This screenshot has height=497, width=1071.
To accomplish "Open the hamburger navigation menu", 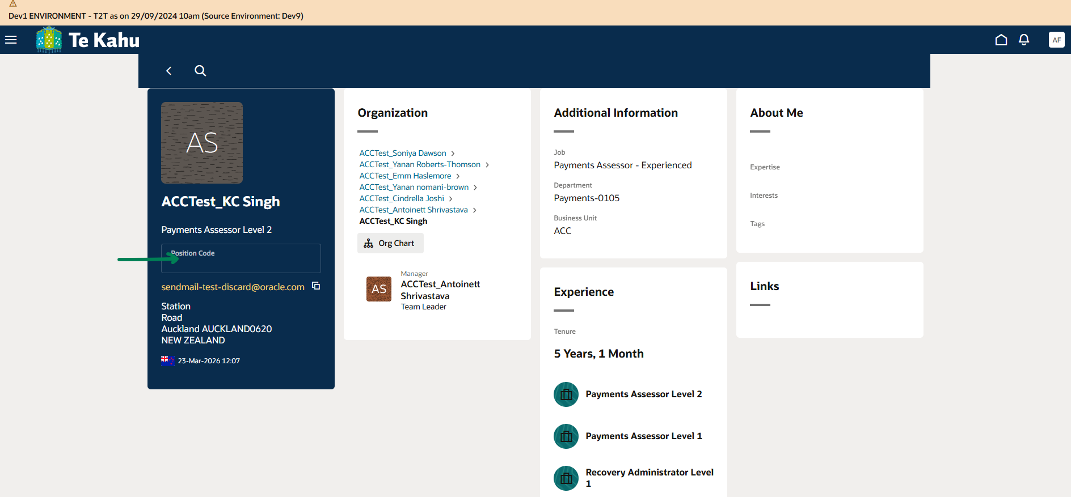I will click(11, 40).
